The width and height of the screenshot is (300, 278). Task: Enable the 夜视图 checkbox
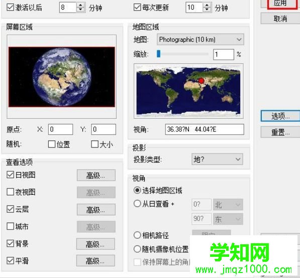point(10,192)
